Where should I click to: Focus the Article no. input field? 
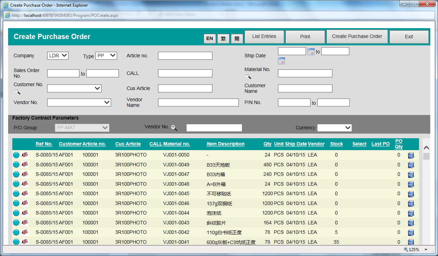(x=185, y=56)
